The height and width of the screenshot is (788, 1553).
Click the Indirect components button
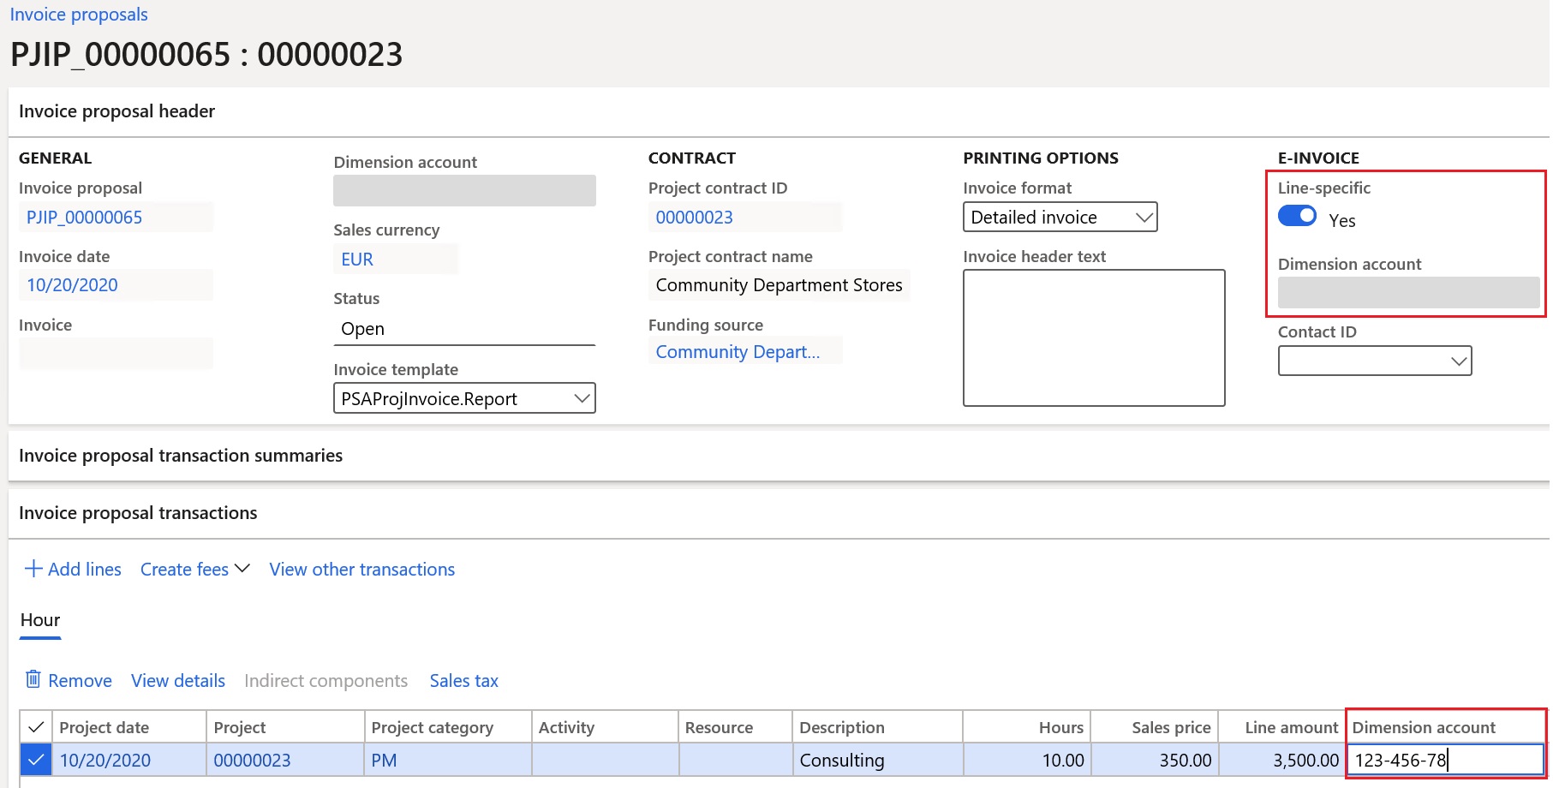pos(326,681)
